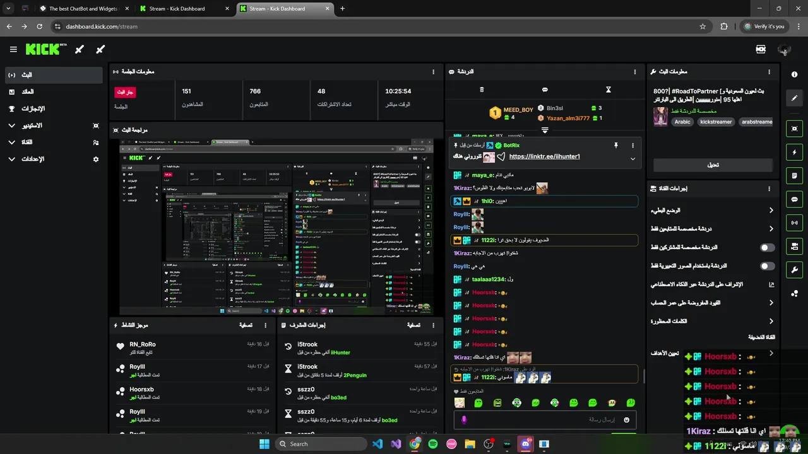808x454 pixels.
Task: Open Windows Start menu
Action: click(x=264, y=444)
